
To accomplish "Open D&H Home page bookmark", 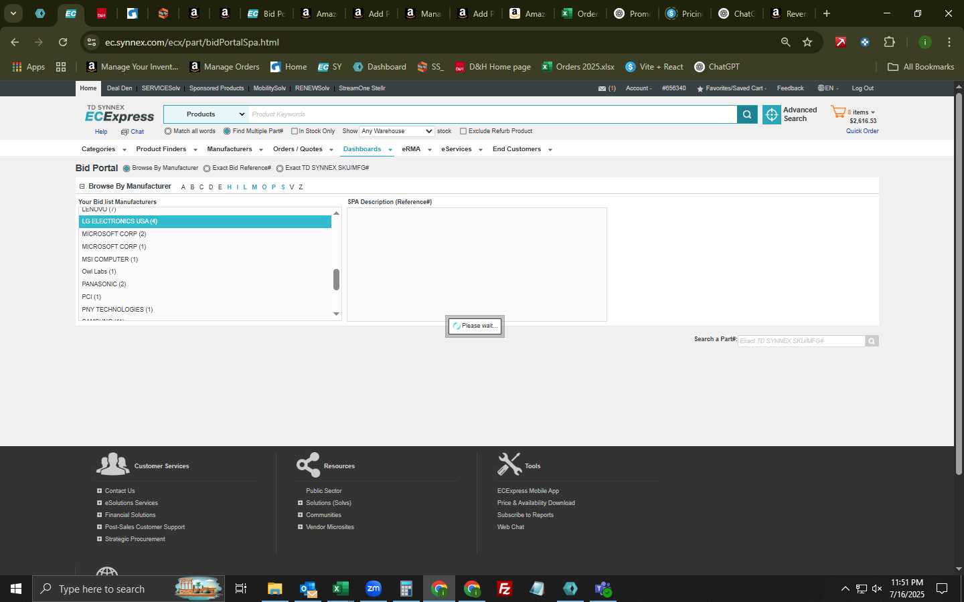I will point(493,67).
